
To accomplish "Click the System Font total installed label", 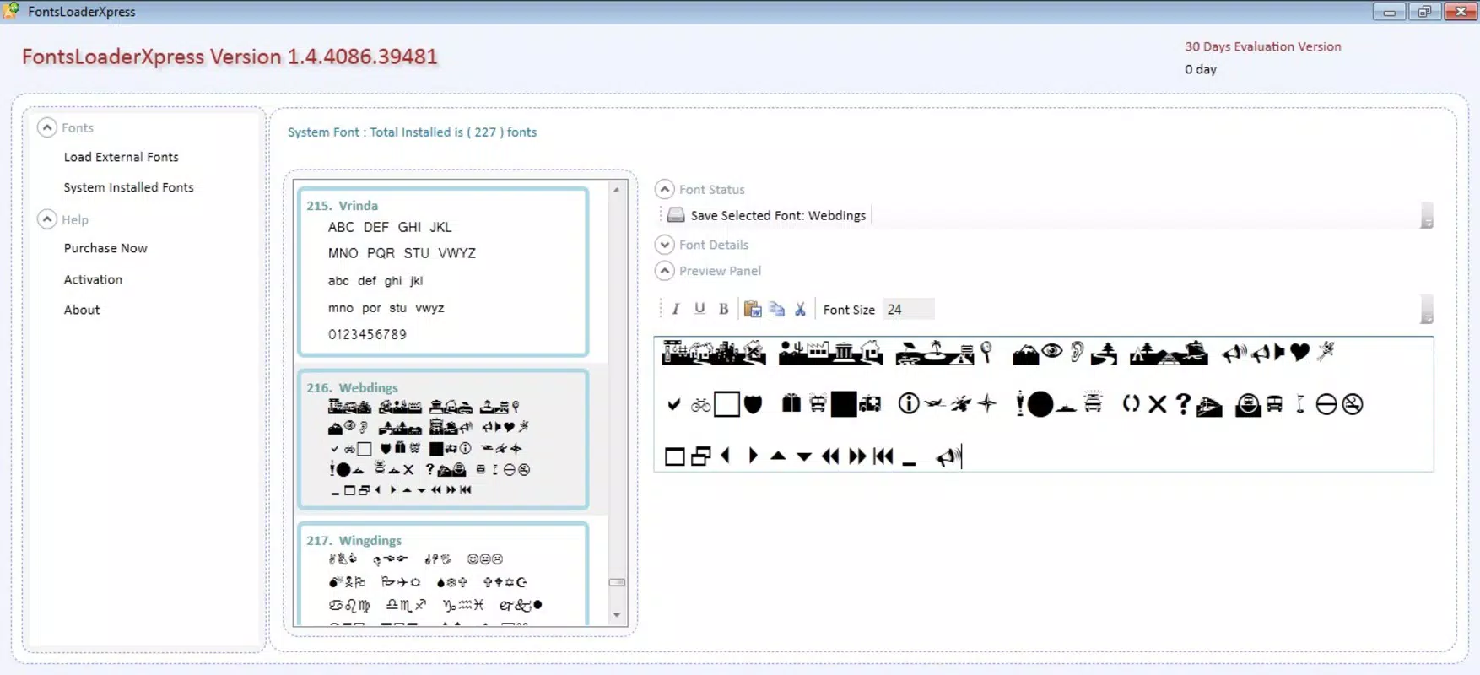I will pyautogui.click(x=412, y=132).
